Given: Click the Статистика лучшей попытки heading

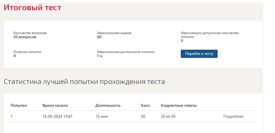Looking at the screenshot, I should (85, 82).
